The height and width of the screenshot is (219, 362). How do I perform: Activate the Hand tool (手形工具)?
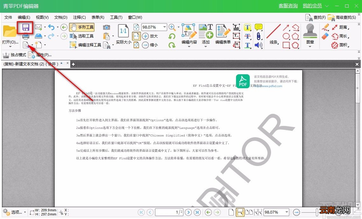[x=82, y=27]
